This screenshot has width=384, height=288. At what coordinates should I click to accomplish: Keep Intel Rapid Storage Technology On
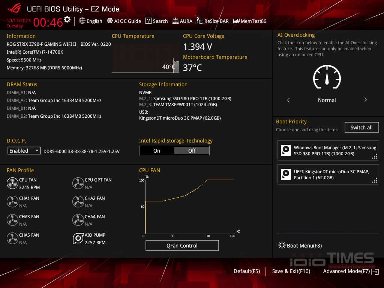(x=157, y=150)
